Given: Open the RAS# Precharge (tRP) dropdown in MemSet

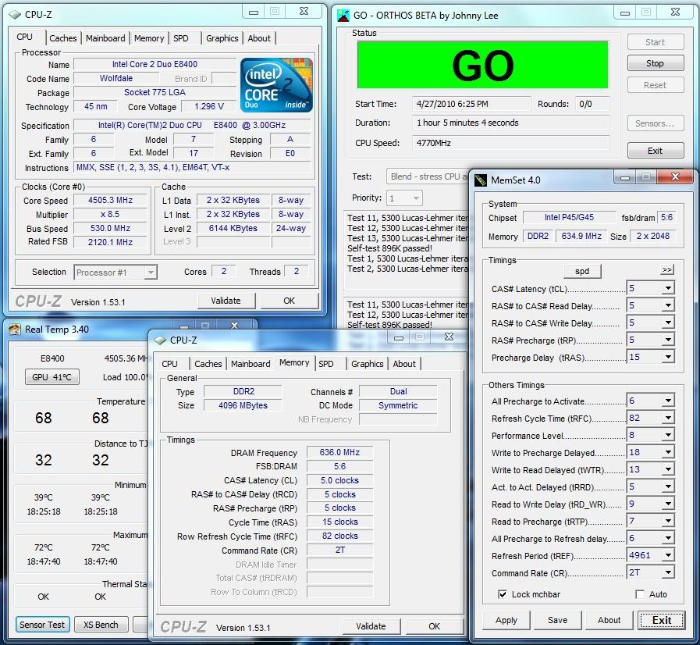Looking at the screenshot, I should [668, 340].
